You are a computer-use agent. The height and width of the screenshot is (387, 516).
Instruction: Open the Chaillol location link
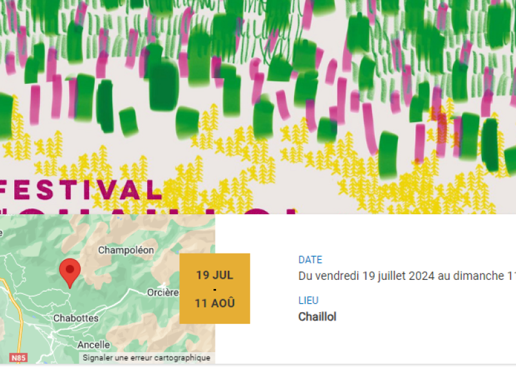pos(317,317)
